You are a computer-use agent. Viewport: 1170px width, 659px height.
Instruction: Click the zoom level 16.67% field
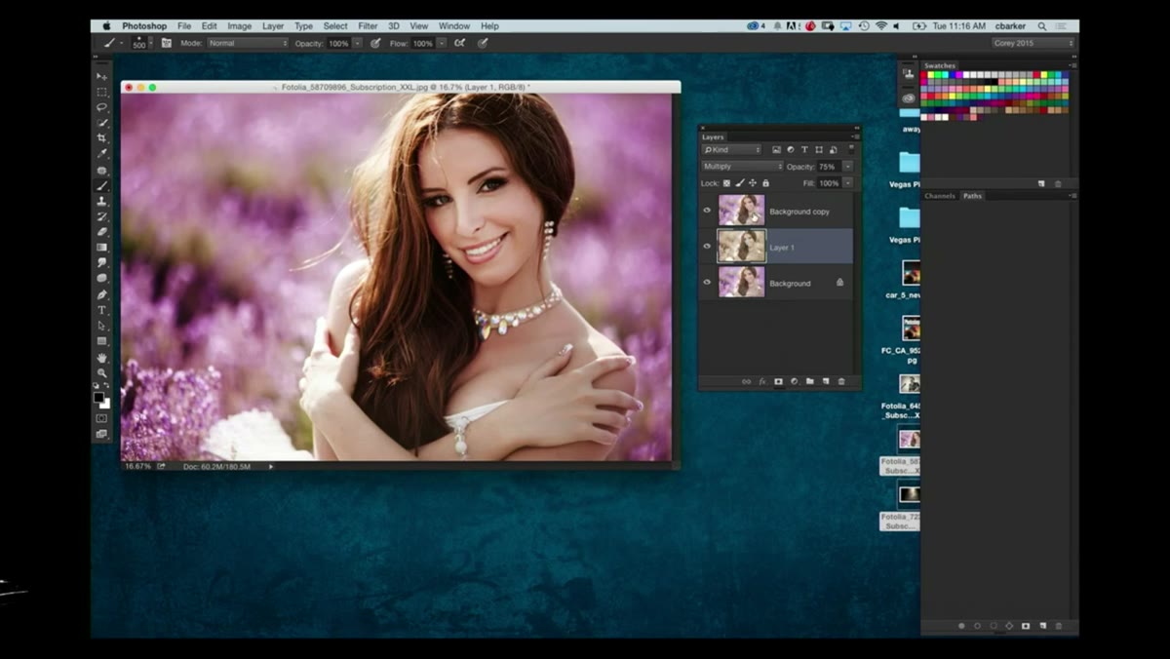[x=137, y=467]
